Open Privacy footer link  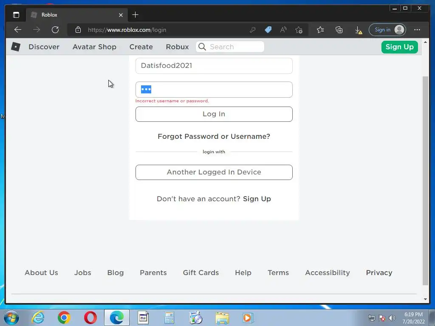[x=379, y=273]
